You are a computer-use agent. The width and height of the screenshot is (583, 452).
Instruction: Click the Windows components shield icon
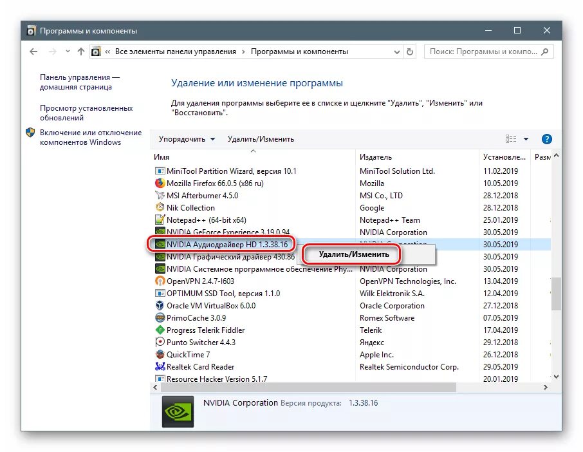[x=30, y=133]
